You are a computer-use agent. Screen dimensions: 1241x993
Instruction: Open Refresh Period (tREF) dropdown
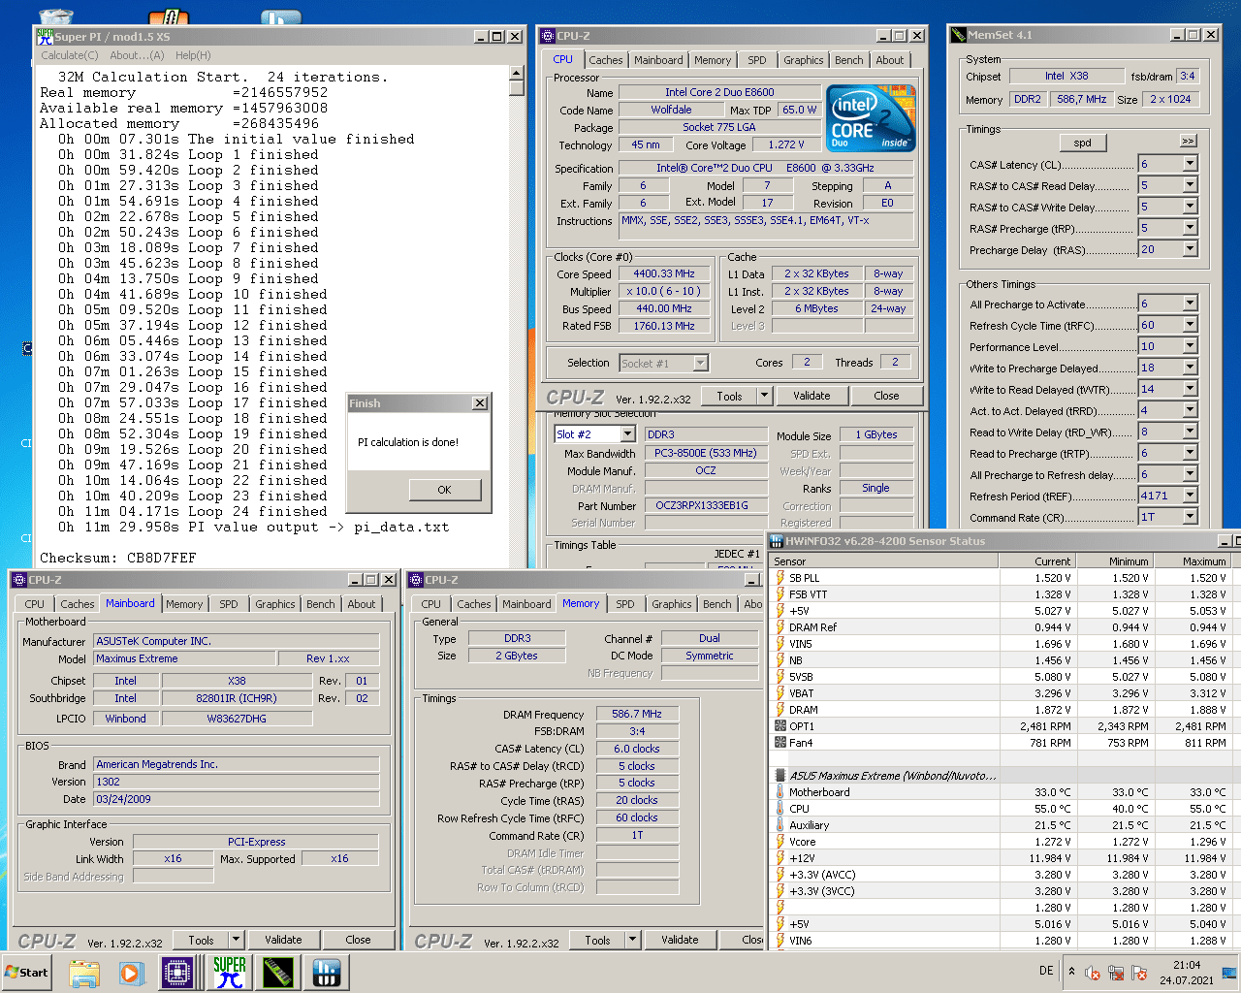1190,496
